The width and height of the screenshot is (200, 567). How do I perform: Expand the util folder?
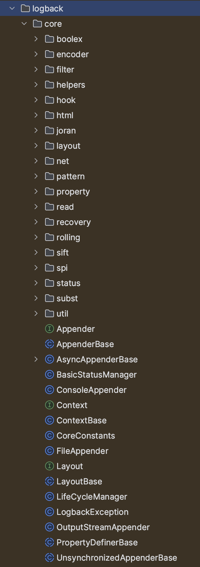[x=36, y=313]
